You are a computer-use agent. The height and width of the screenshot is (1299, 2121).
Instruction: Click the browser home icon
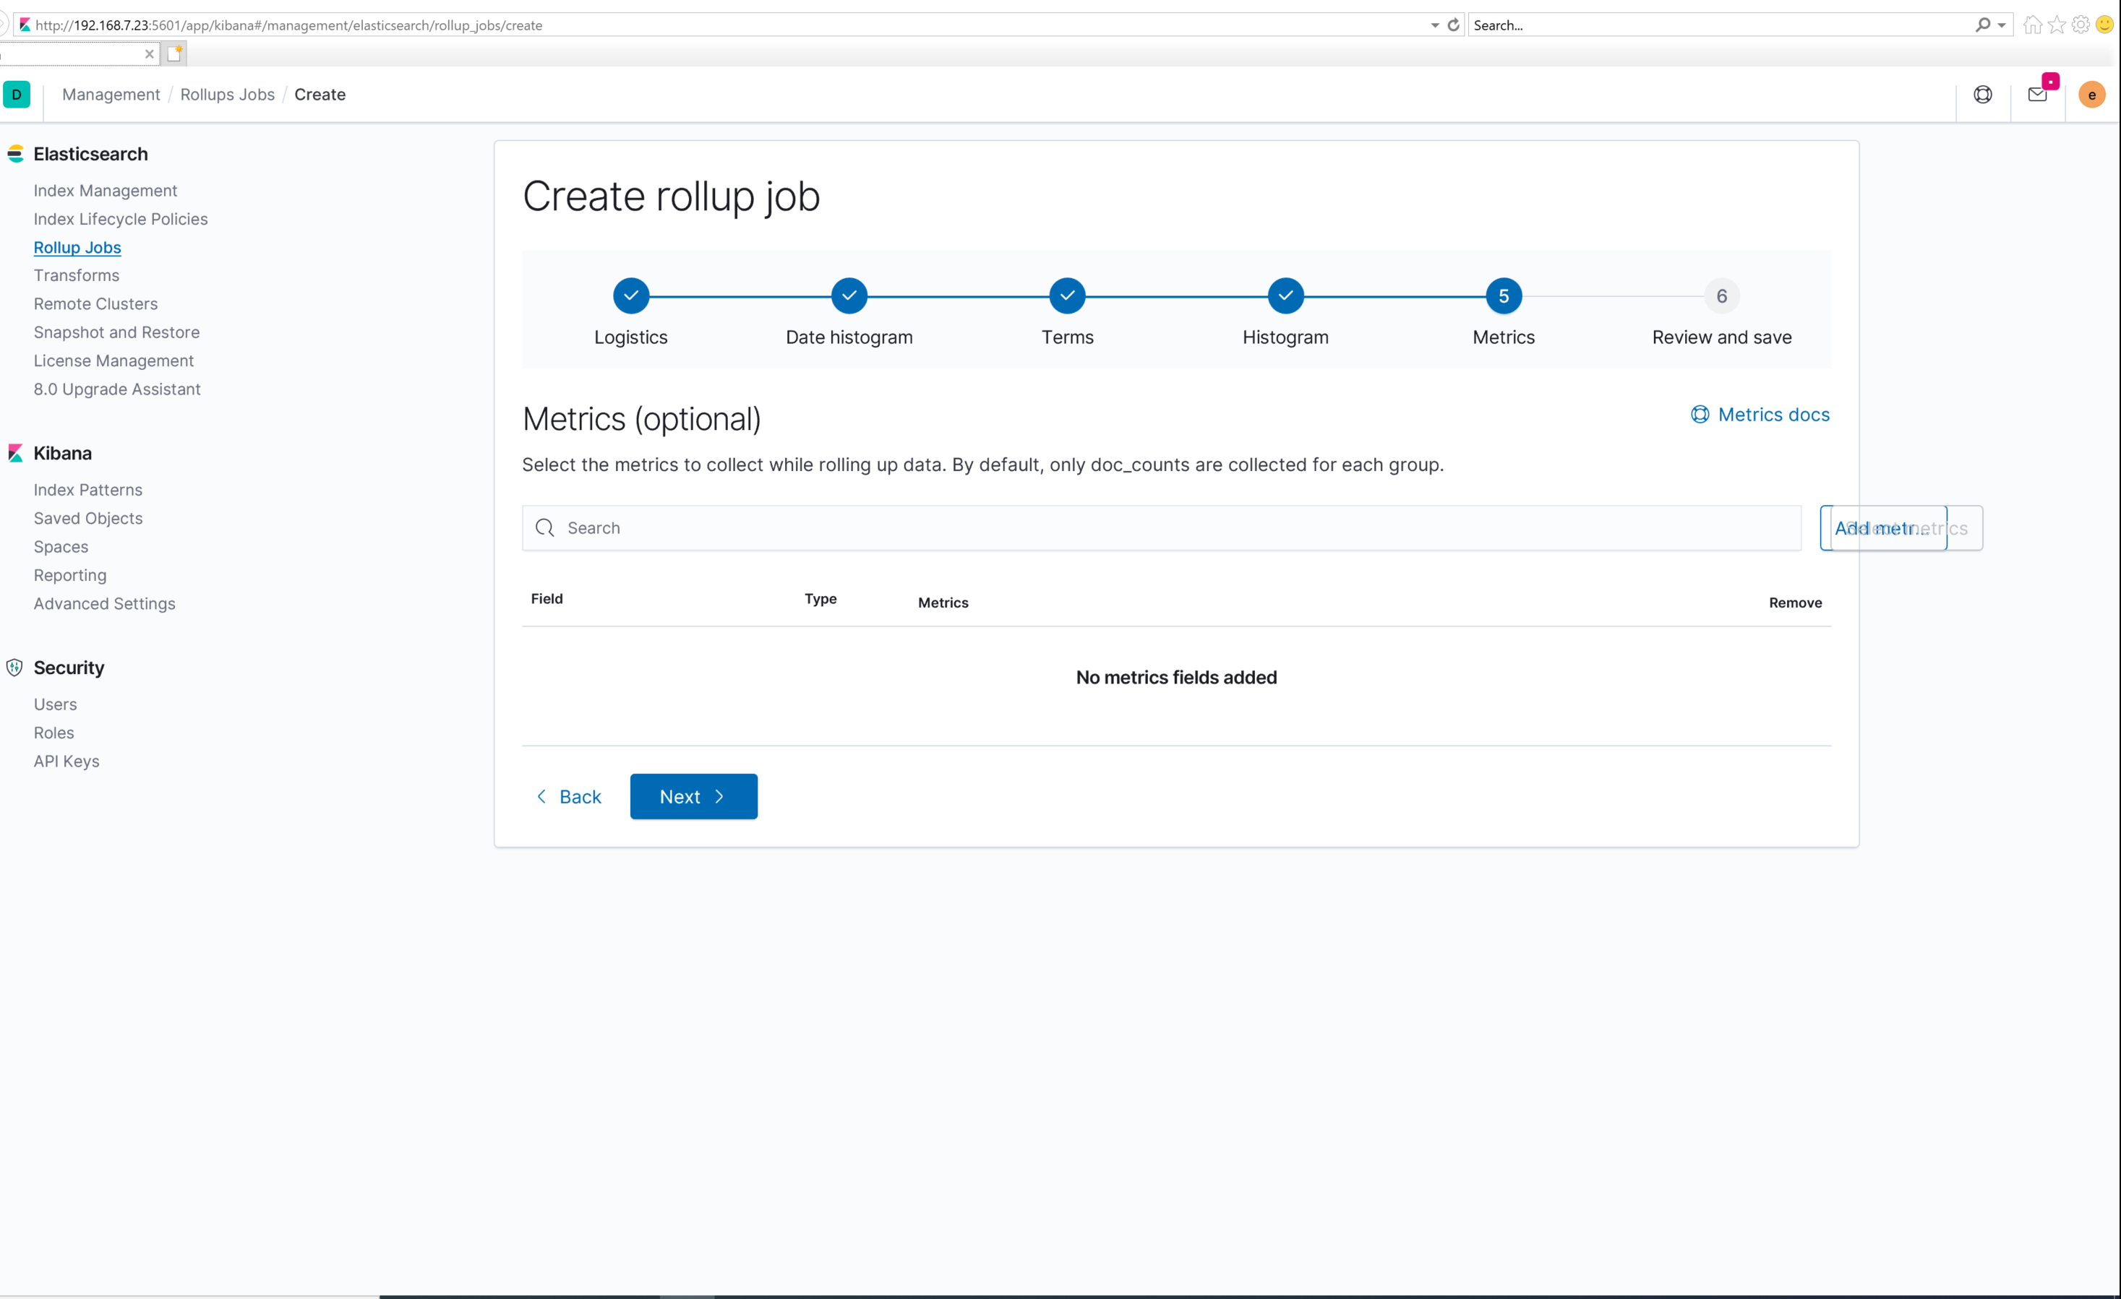click(x=2032, y=25)
